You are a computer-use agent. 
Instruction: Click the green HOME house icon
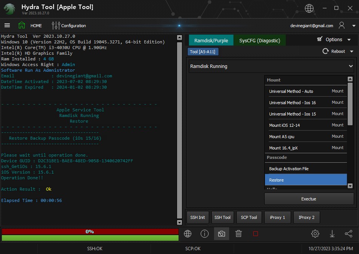[22, 25]
